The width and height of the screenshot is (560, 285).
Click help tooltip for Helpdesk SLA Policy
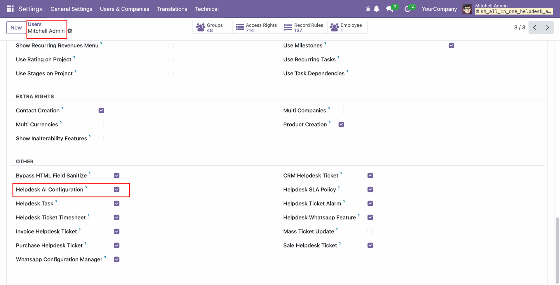339,188
